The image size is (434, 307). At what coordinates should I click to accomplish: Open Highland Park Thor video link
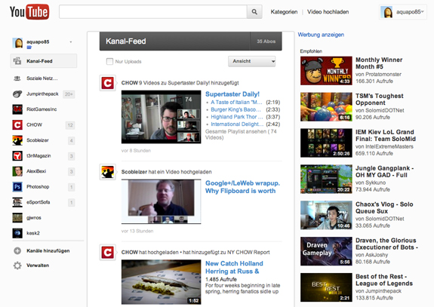(237, 117)
